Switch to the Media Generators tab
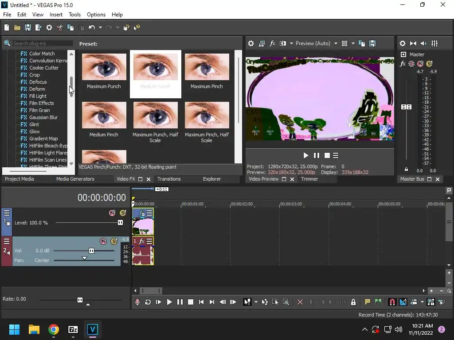 coord(75,179)
